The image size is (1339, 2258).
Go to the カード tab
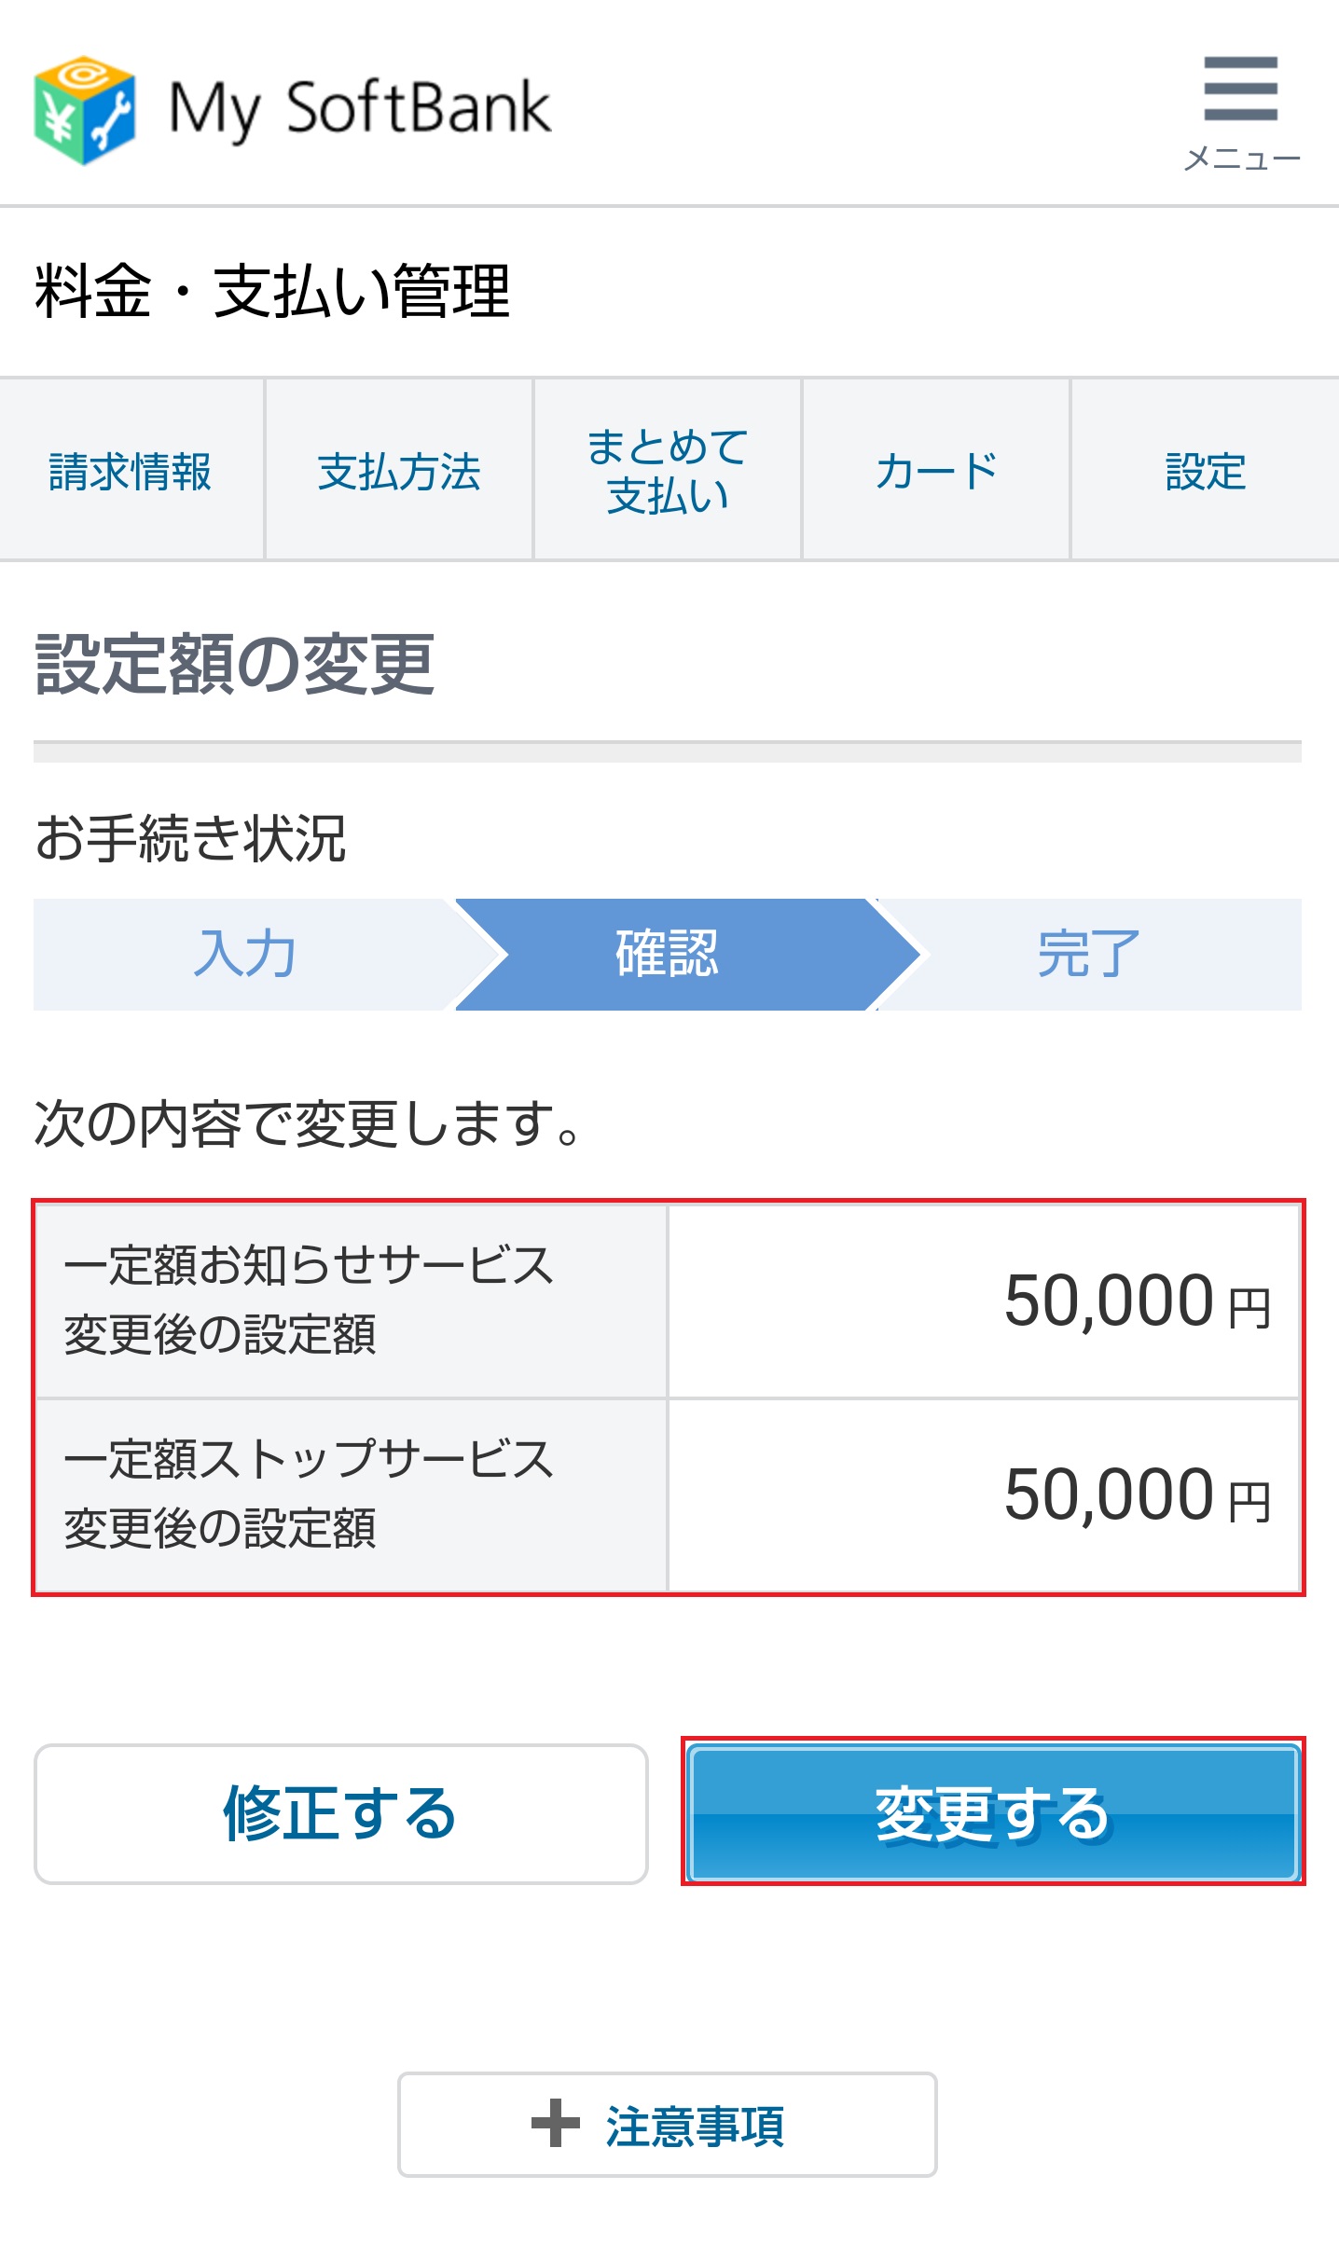pos(936,470)
